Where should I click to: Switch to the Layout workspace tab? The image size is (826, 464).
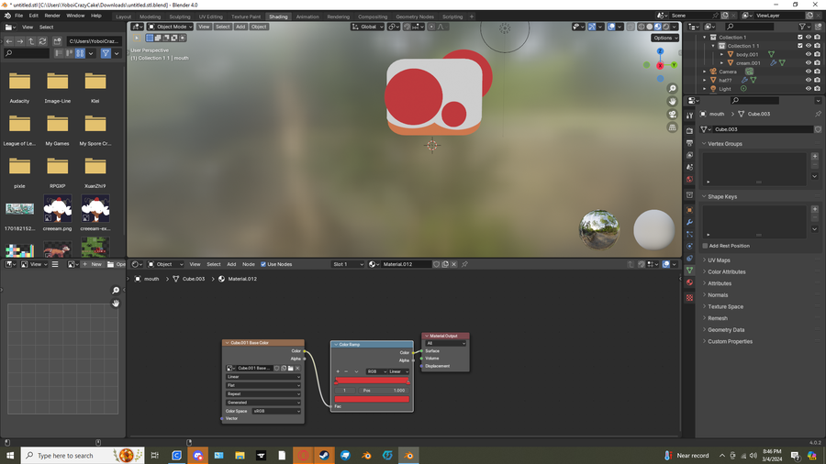pos(123,17)
